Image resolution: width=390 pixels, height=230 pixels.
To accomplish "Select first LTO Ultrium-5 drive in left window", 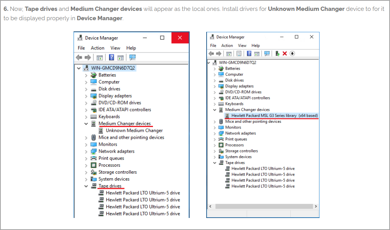I will pos(143,193).
